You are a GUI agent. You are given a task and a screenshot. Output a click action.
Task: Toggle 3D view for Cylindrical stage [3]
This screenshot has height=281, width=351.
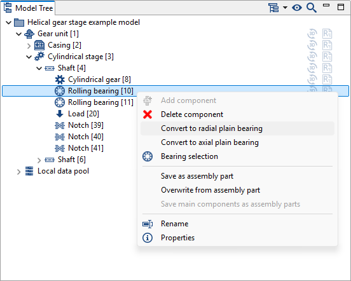312,57
